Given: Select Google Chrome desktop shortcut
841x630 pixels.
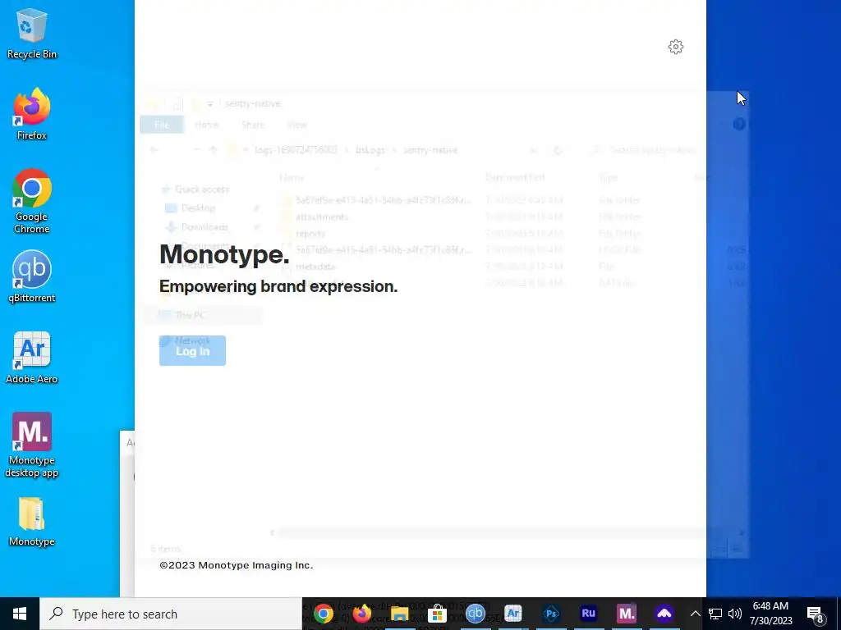Looking at the screenshot, I should tap(32, 202).
